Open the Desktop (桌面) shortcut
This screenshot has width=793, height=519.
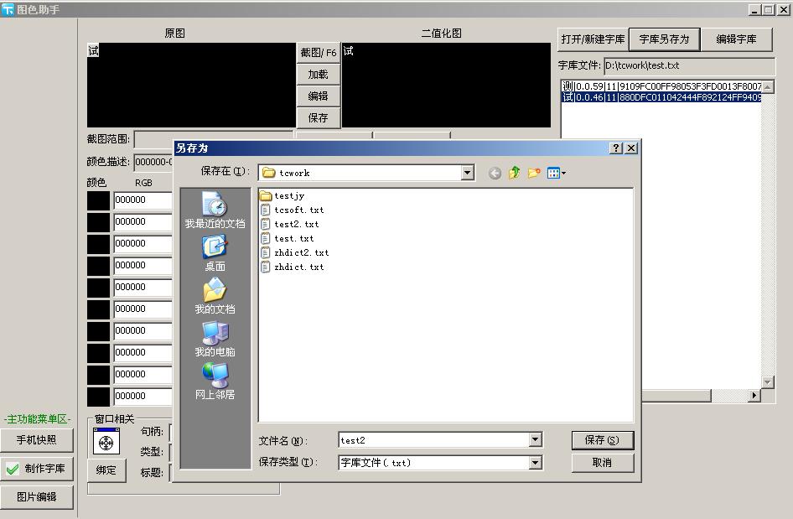215,253
